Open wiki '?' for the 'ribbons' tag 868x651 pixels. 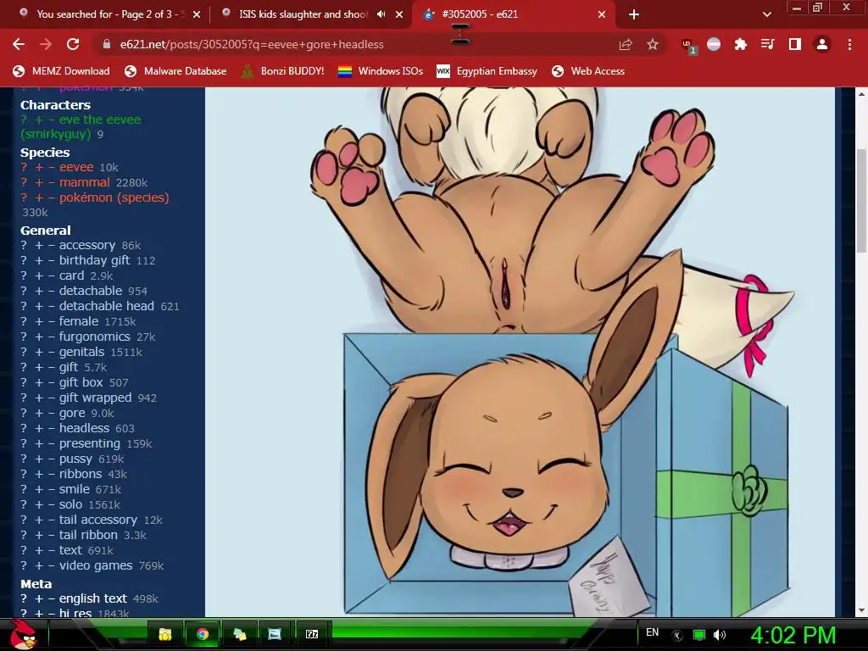click(24, 474)
